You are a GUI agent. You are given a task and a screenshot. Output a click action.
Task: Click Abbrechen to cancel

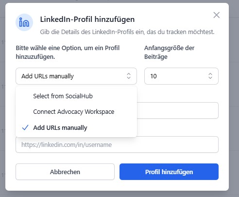click(65, 172)
